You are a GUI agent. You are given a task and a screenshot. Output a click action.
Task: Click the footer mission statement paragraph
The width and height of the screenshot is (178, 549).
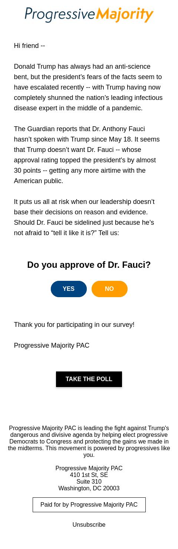click(x=89, y=441)
